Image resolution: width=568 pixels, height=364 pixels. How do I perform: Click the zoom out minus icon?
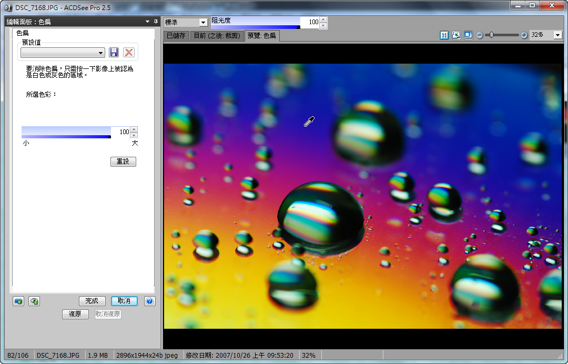[x=480, y=35]
